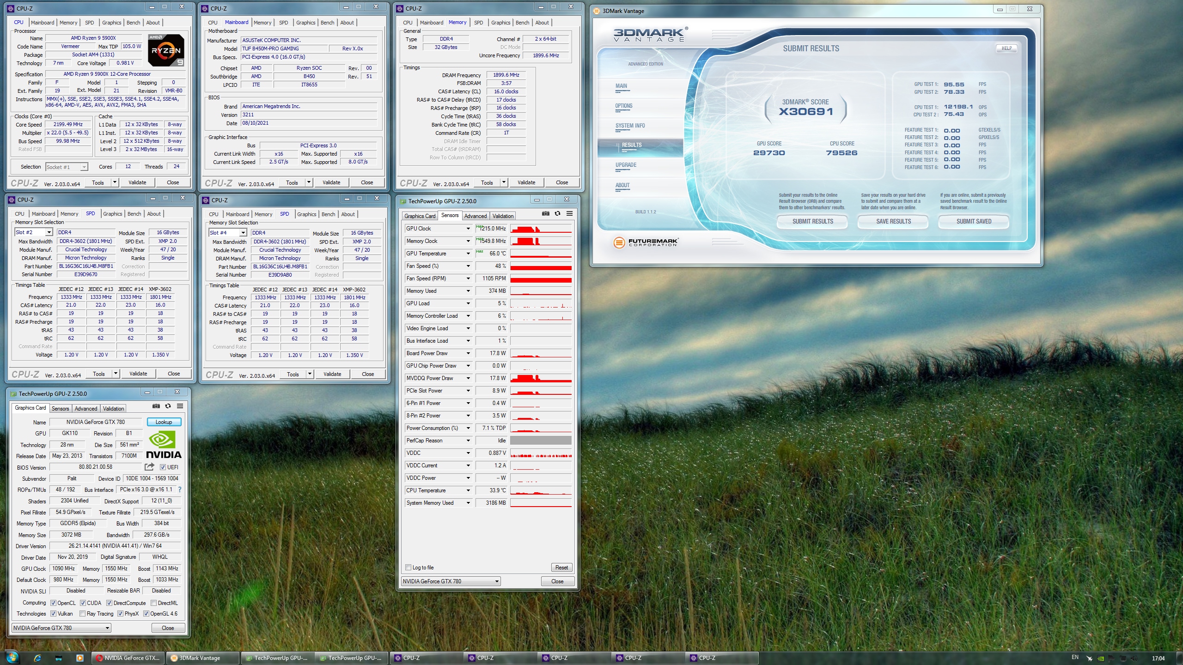Open the hamburger menu in GPU-Z Sensors window

tap(570, 214)
